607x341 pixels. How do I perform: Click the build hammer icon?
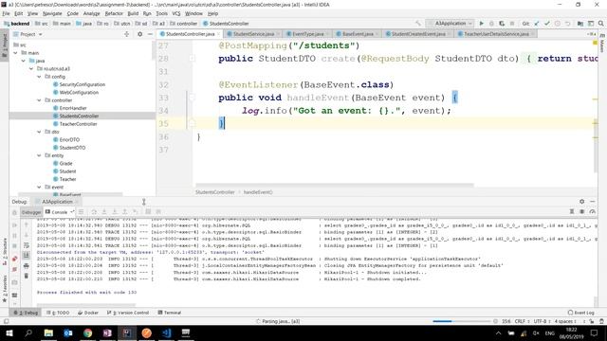pyautogui.click(x=418, y=24)
